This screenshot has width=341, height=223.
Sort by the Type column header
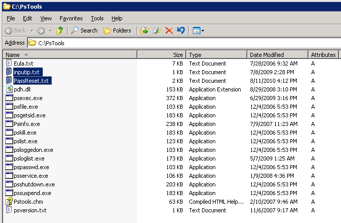click(217, 55)
